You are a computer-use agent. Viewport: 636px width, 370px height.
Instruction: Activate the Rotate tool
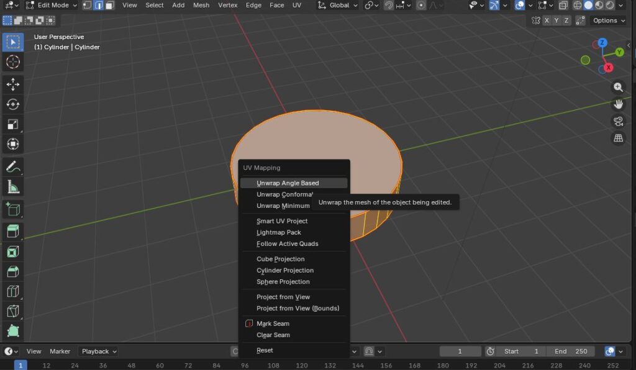(13, 104)
